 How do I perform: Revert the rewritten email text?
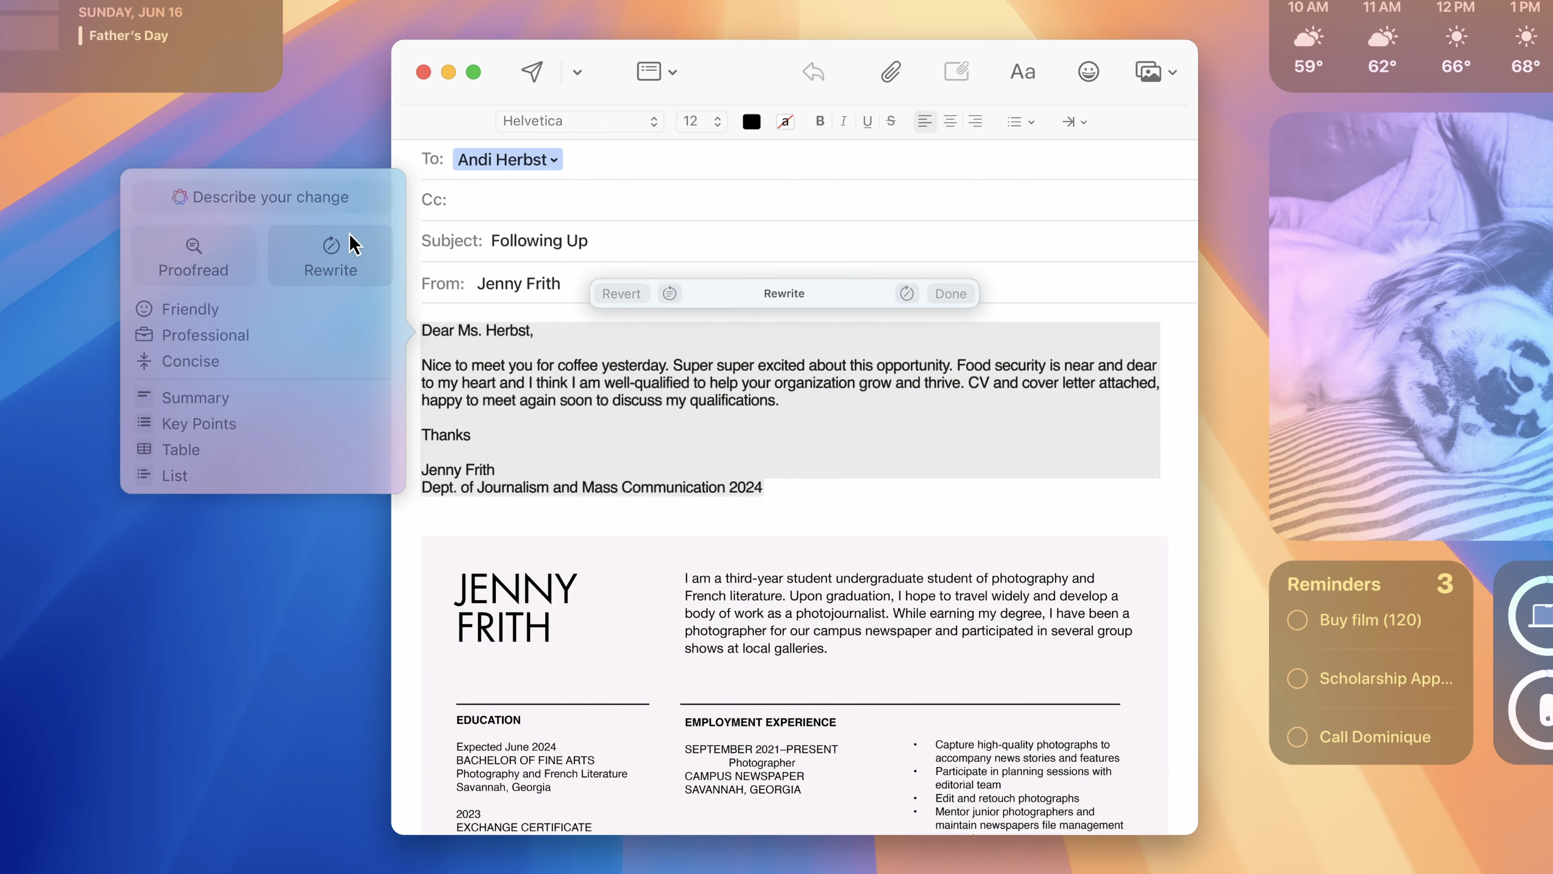tap(620, 294)
